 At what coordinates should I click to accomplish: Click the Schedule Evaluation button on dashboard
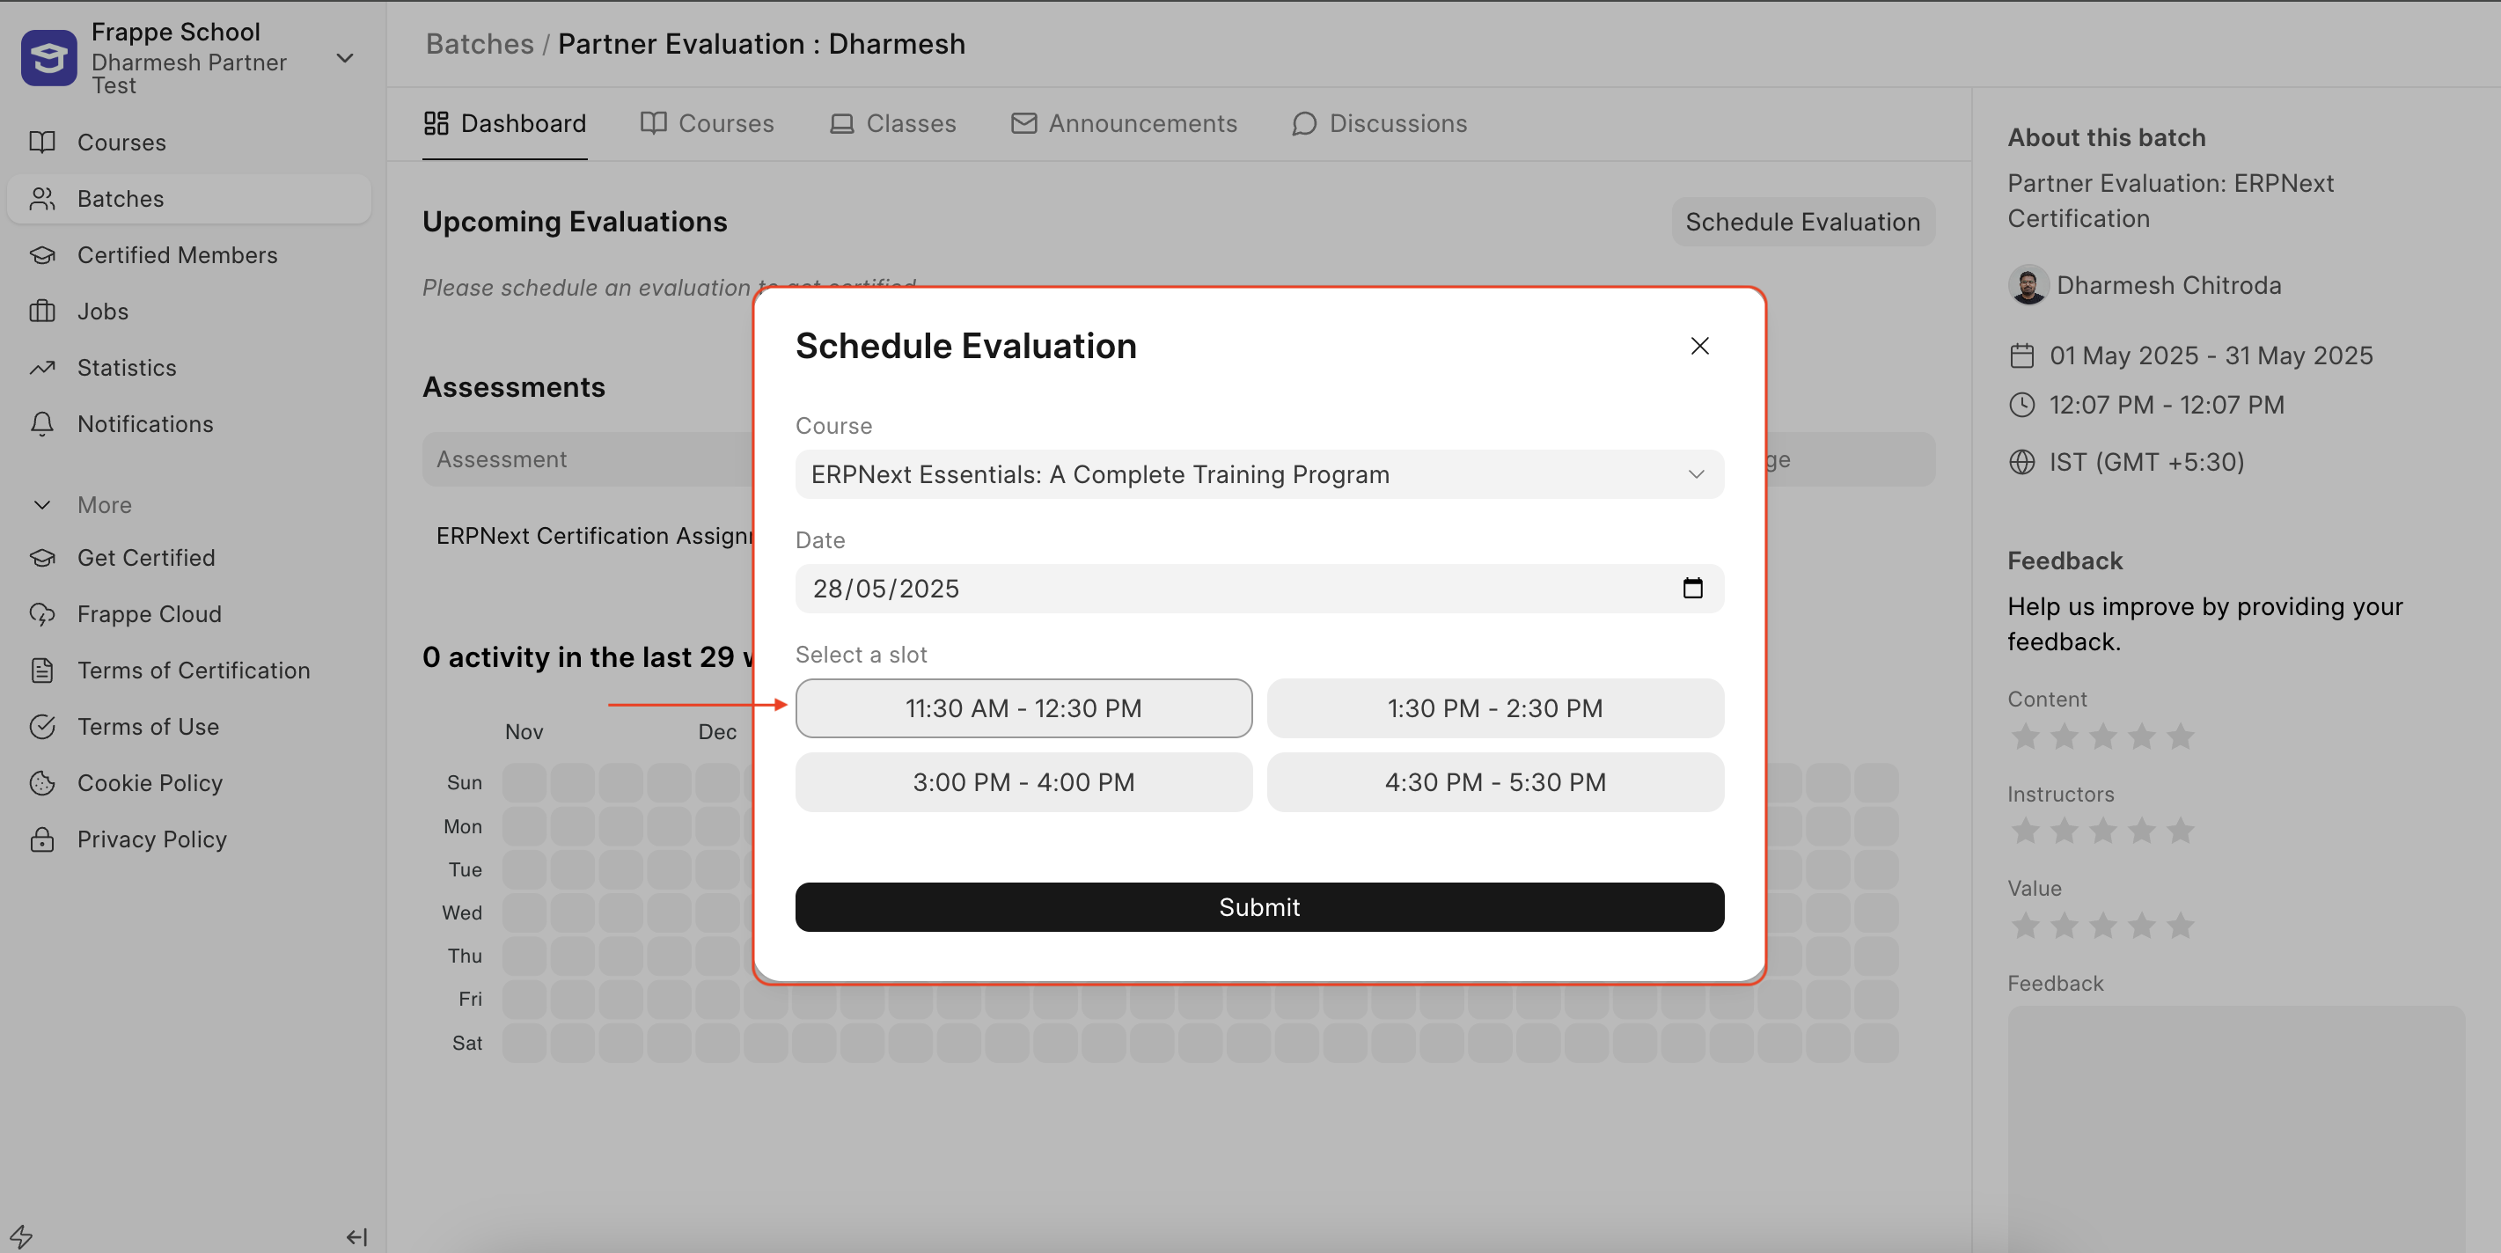1803,223
